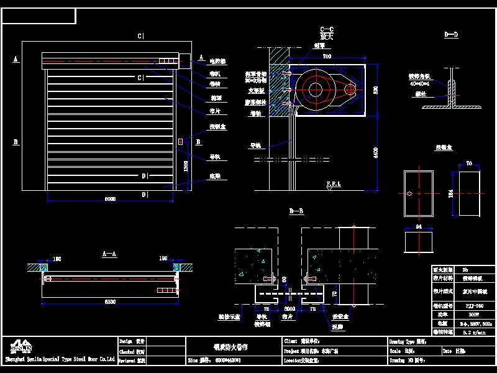
Task: Click the D—D section title
Action: (x=452, y=34)
